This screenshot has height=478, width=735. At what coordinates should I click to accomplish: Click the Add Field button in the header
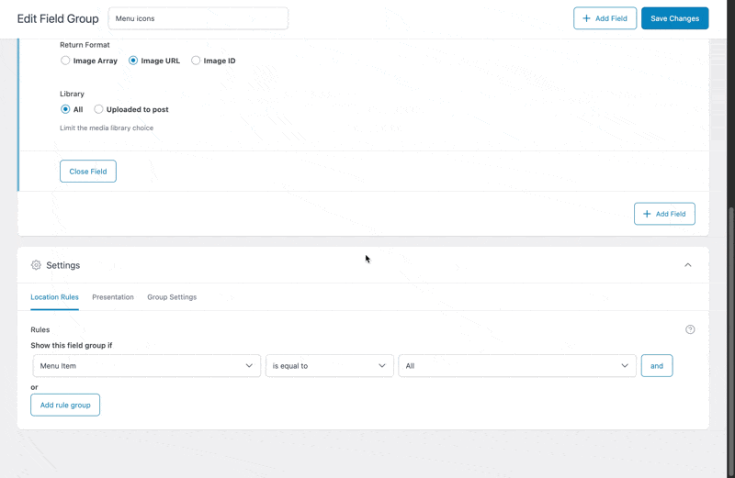(x=605, y=18)
